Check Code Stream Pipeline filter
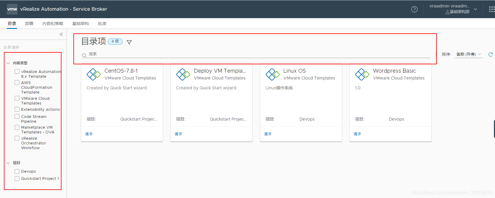Viewport: 495px width, 198px height. (x=17, y=116)
